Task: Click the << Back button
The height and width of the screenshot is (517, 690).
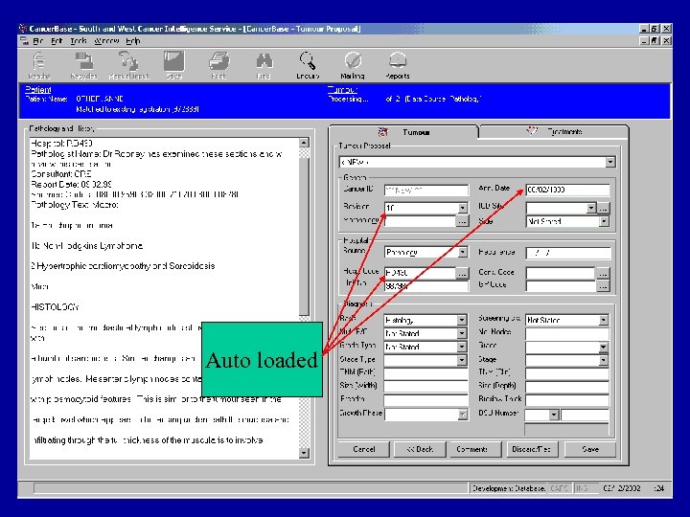Action: pos(420,449)
